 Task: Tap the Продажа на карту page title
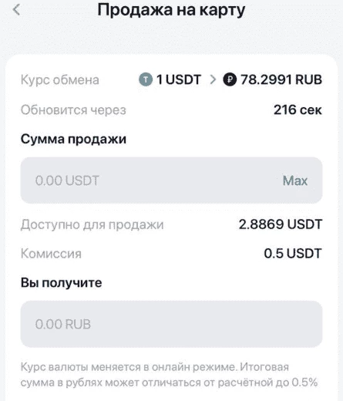click(171, 11)
